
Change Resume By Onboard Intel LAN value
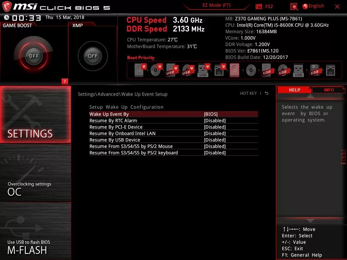pos(215,133)
